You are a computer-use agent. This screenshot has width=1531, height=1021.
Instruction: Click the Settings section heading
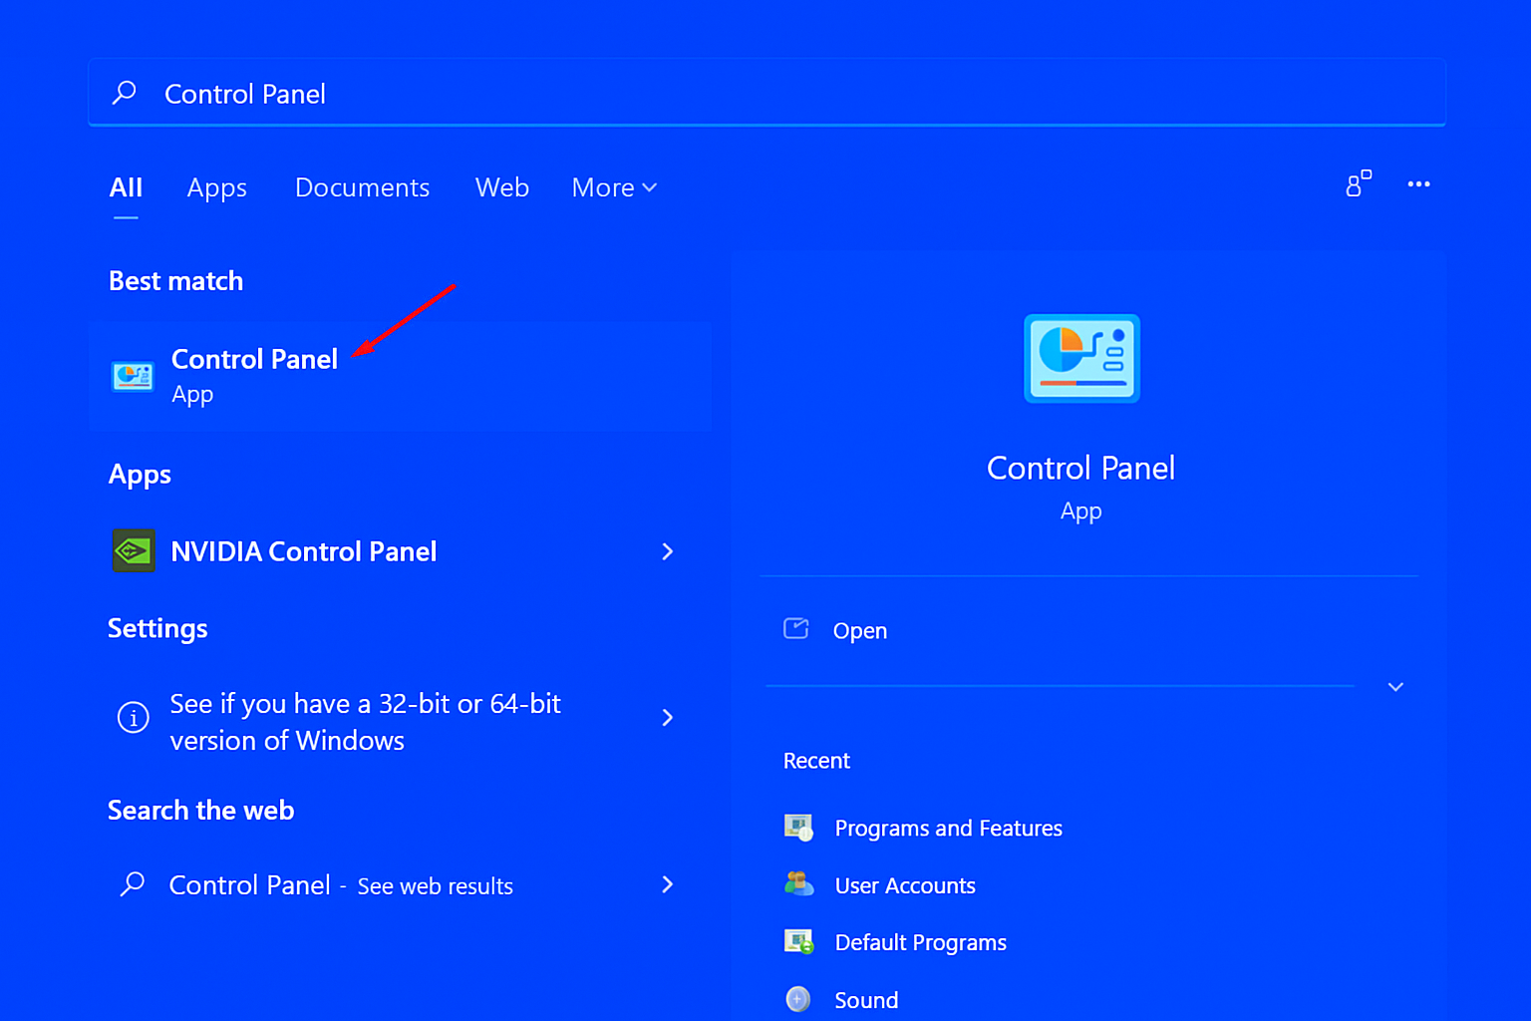157,628
